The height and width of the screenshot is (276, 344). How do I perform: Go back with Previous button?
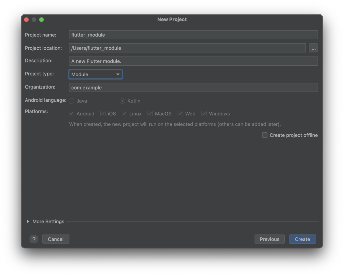coord(269,239)
